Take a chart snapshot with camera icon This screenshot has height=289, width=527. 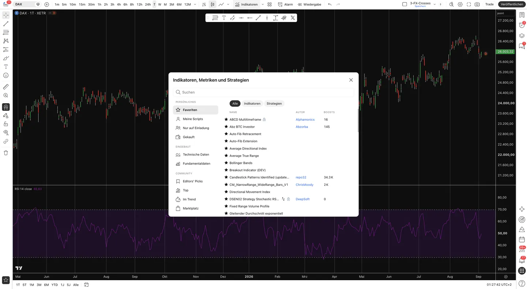click(x=477, y=4)
